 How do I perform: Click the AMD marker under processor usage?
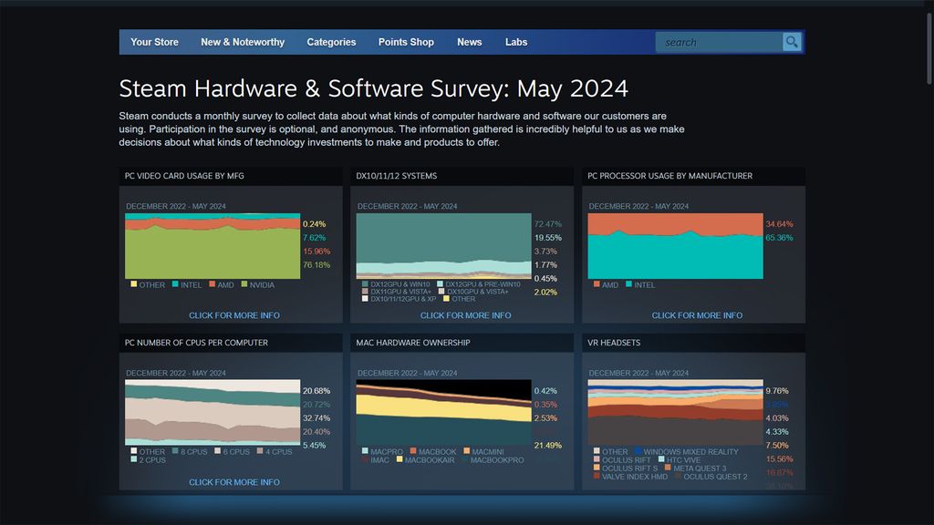tap(596, 284)
